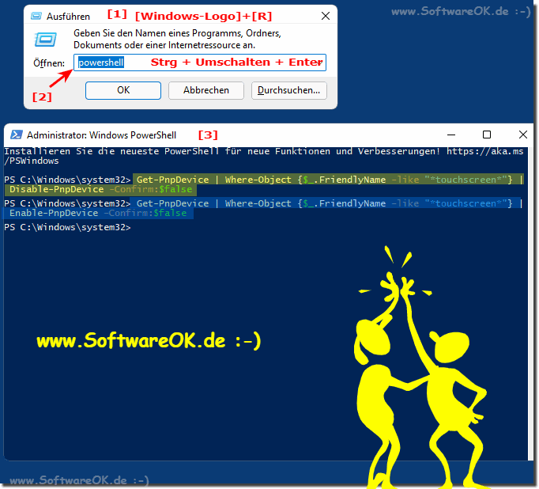
Task: Click the "Administrator: Windows PowerShell" title text
Action: (x=101, y=135)
